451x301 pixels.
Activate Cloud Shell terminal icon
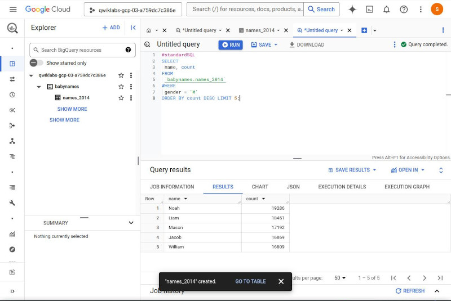[x=369, y=10]
